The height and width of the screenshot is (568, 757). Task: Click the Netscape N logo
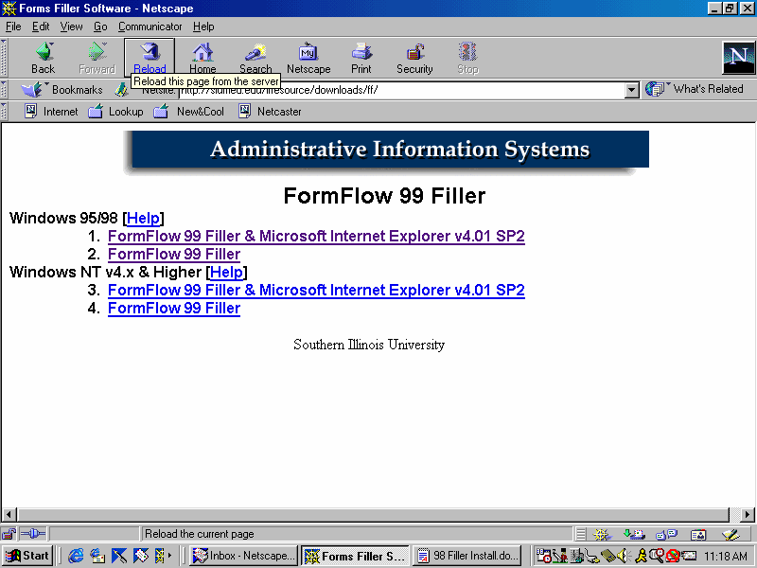[x=737, y=58]
